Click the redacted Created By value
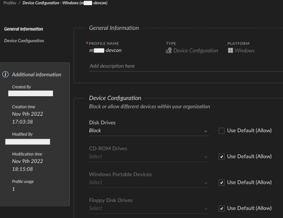The height and width of the screenshot is (218, 283). [x=31, y=93]
